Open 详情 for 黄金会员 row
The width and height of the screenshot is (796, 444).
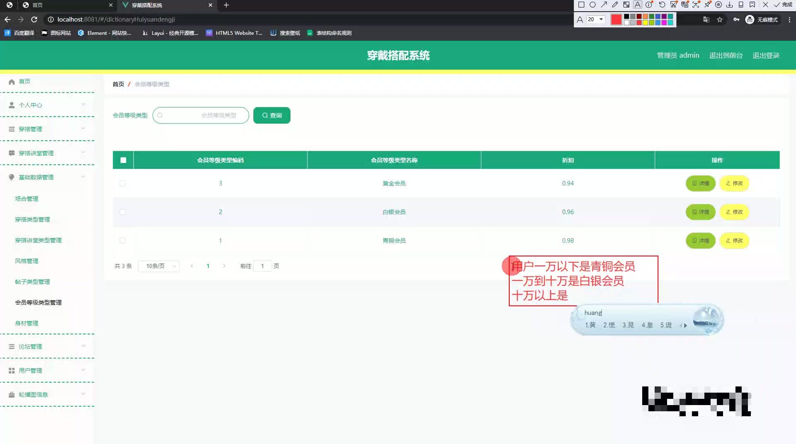point(701,183)
